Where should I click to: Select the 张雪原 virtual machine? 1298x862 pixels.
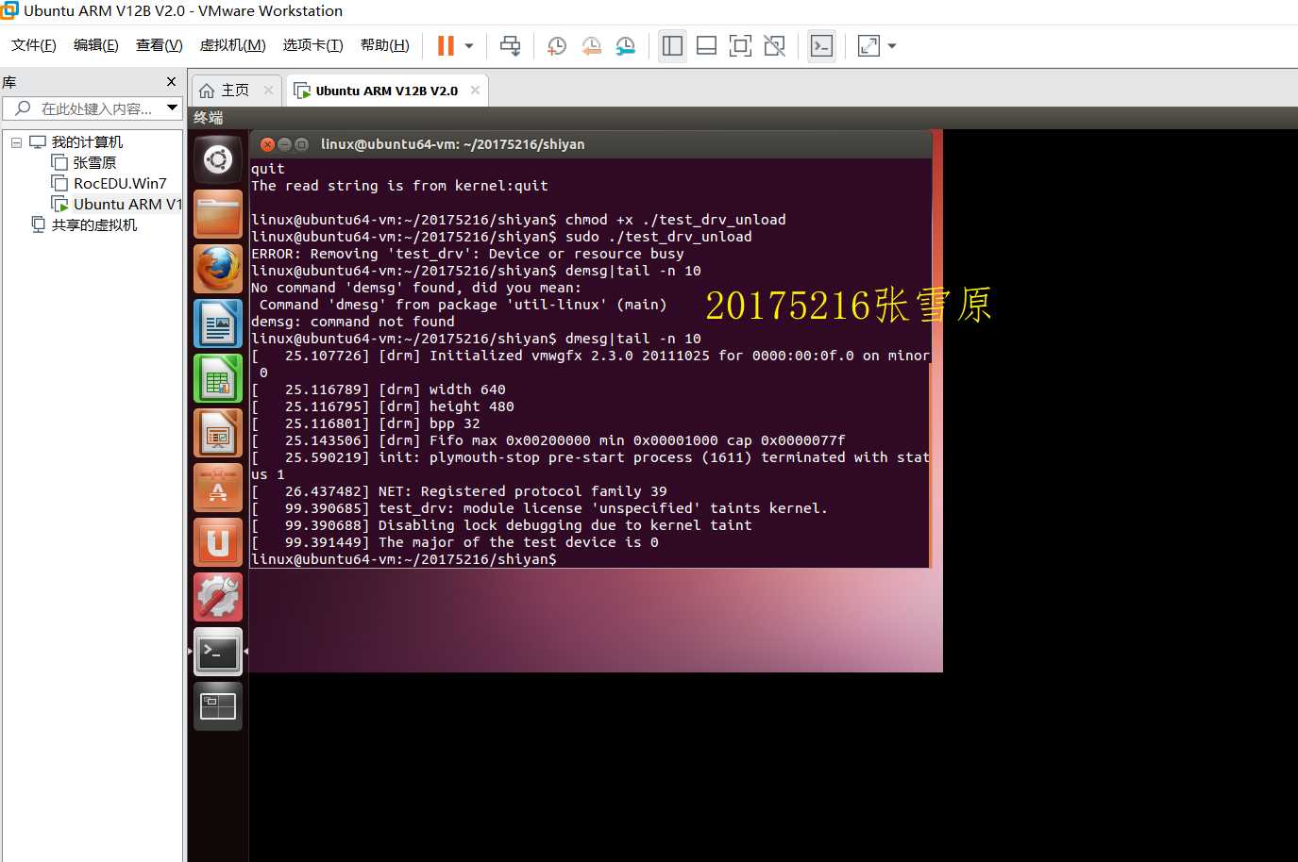[94, 163]
